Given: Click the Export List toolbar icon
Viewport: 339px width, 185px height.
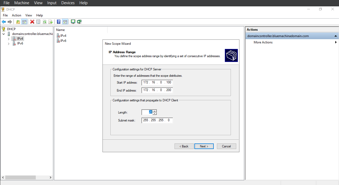Looking at the screenshot, I should 51,22.
